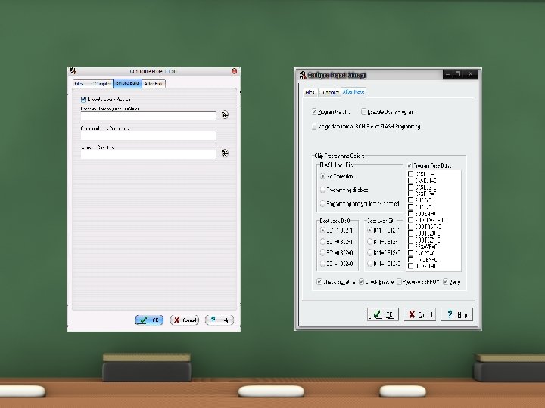This screenshot has height=408, width=545.
Task: Check CKSEL1=0 fuse bit
Action: 410,181
